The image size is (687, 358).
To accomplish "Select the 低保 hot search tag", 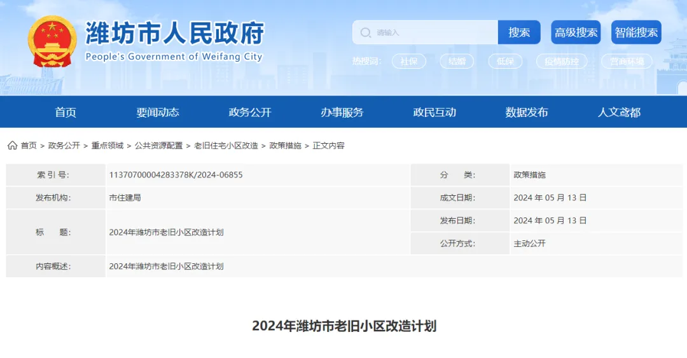I will point(505,61).
